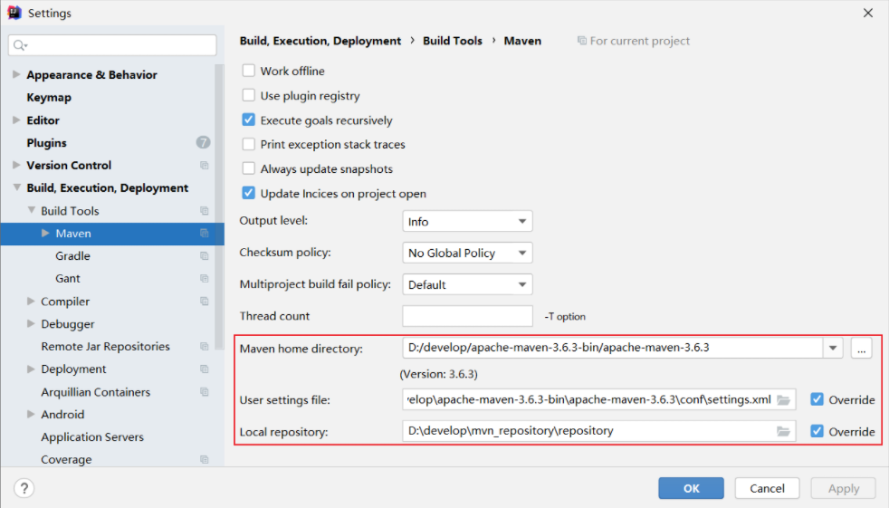Click the Plugins update count badge

(203, 142)
